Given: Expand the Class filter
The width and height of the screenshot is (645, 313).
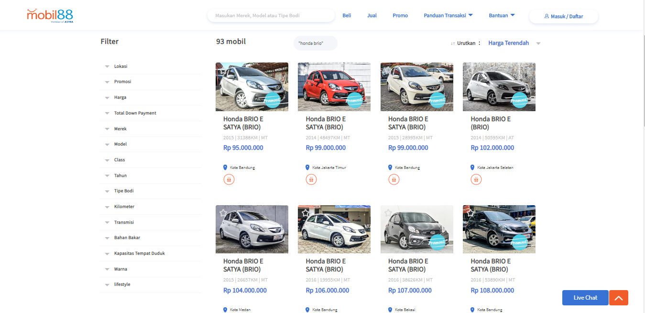Looking at the screenshot, I should point(150,160).
